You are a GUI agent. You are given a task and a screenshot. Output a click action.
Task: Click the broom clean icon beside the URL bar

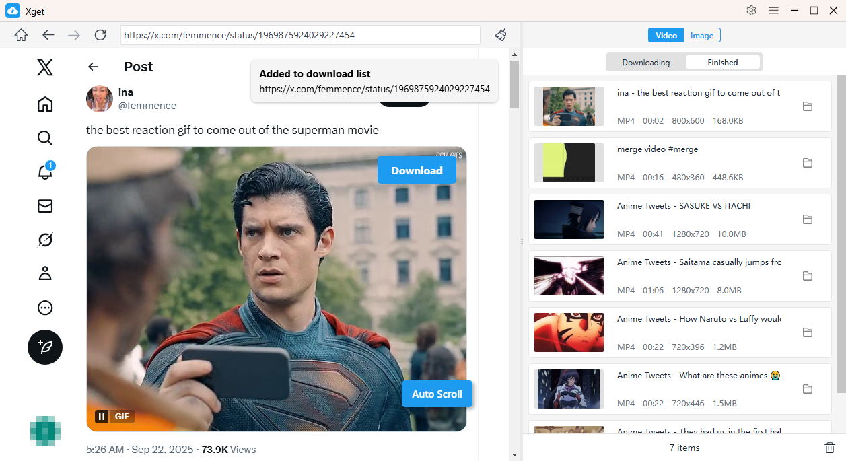pyautogui.click(x=500, y=35)
